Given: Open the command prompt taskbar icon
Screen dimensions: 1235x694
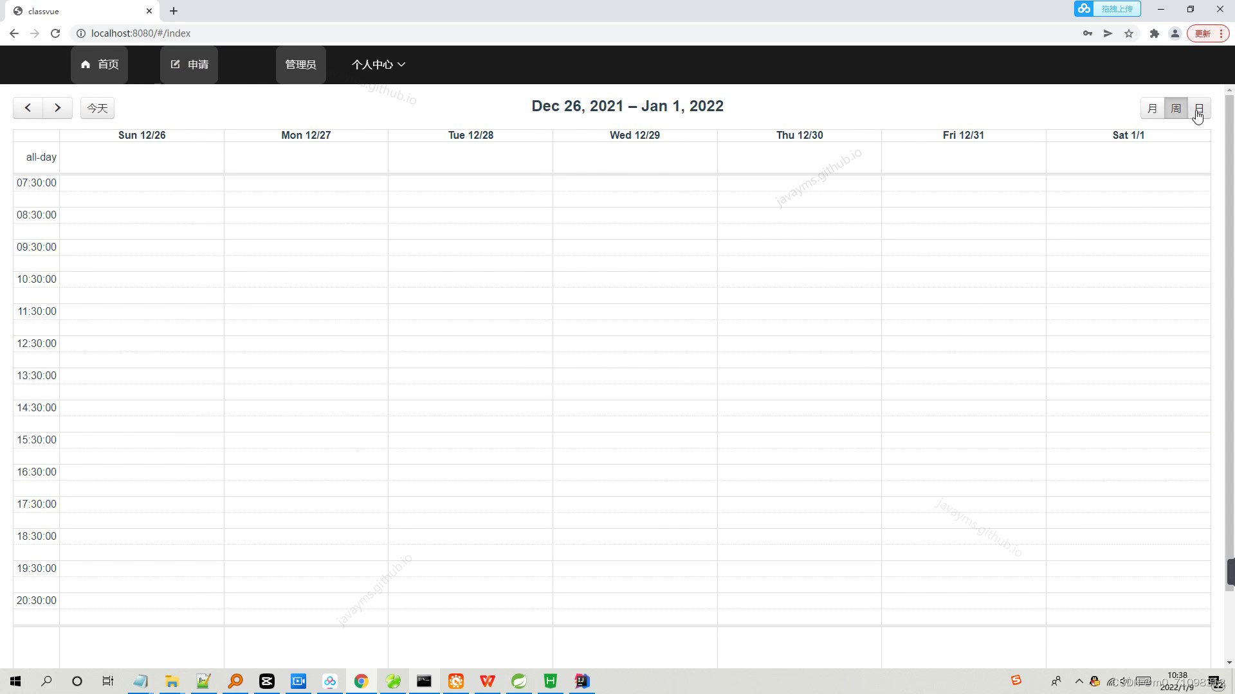Looking at the screenshot, I should 424,681.
